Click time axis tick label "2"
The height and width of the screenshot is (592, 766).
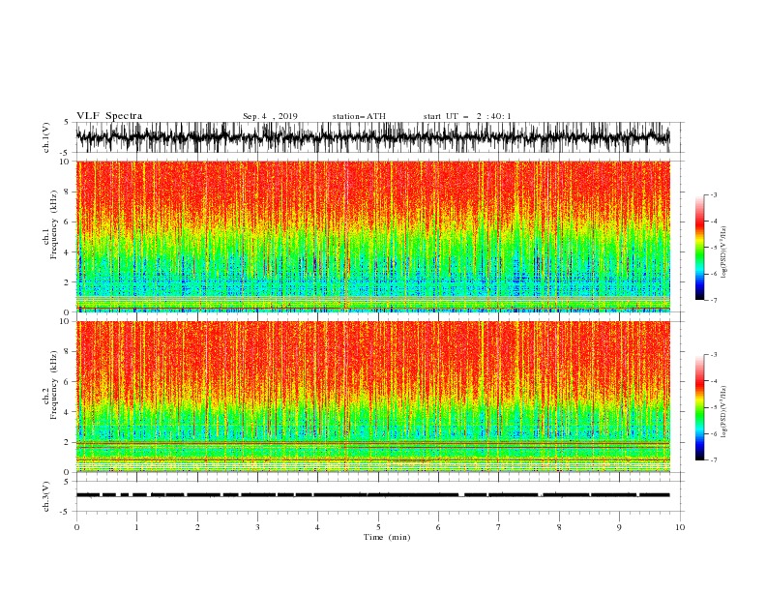point(197,527)
